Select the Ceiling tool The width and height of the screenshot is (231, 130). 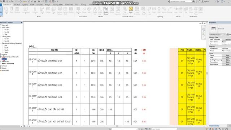pos(48,10)
